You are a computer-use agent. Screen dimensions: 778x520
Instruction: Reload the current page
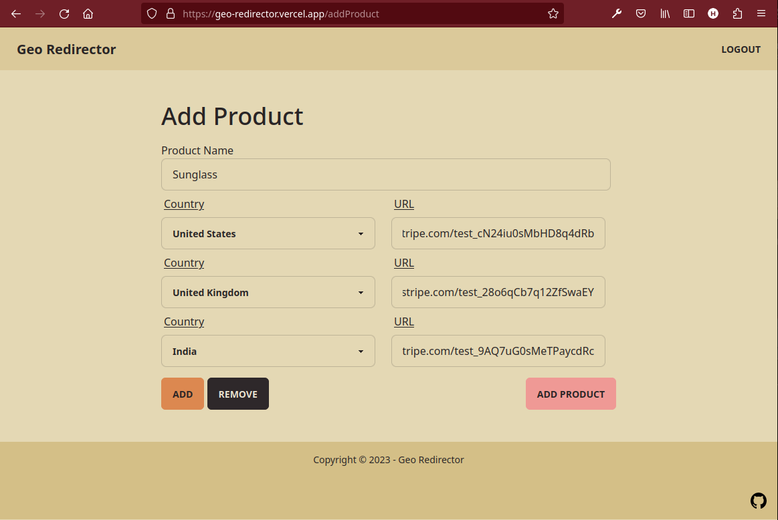tap(64, 13)
